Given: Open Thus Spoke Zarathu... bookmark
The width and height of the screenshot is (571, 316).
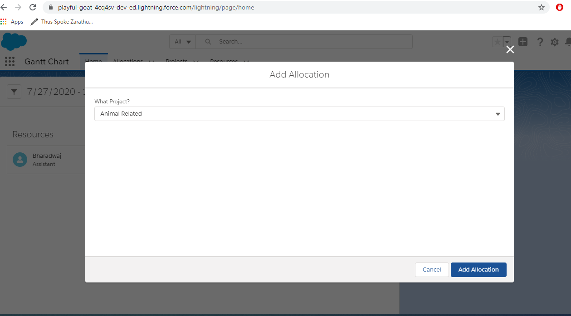Looking at the screenshot, I should coord(62,22).
